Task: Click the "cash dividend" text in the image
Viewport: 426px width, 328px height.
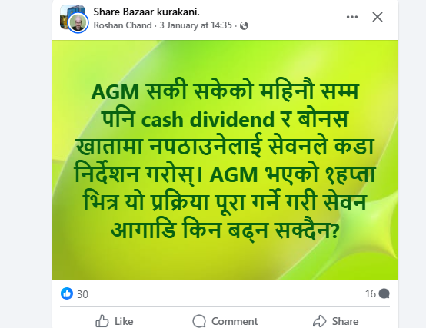Action: pyautogui.click(x=208, y=120)
